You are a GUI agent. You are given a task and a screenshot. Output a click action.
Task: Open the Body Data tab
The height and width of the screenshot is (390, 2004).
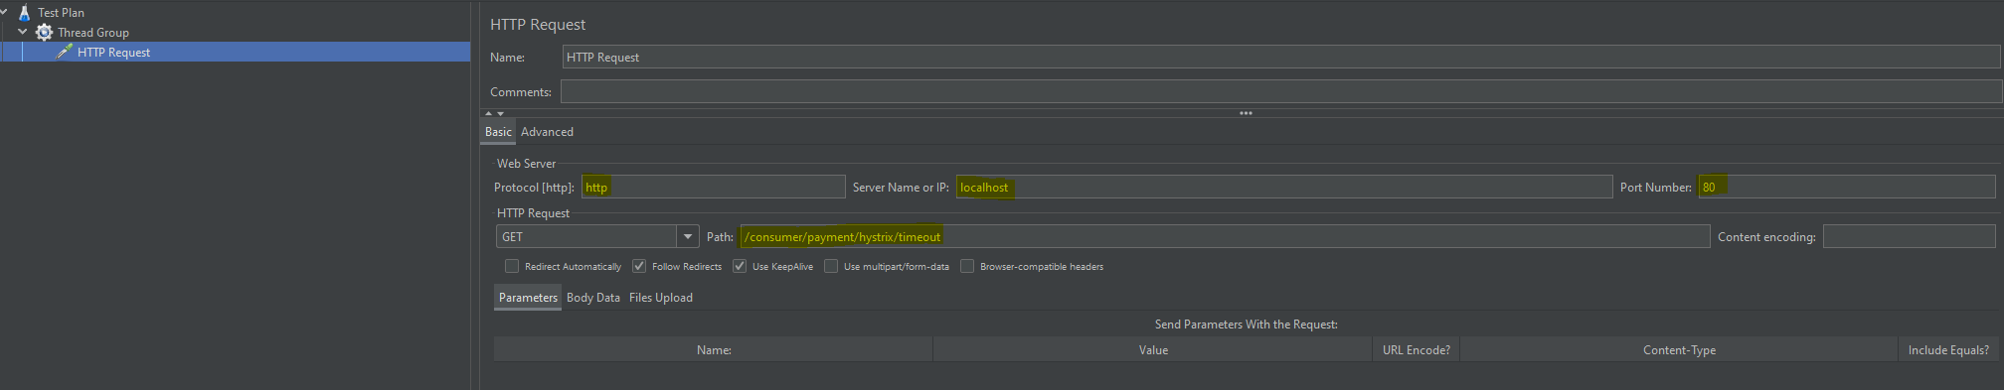(x=593, y=298)
